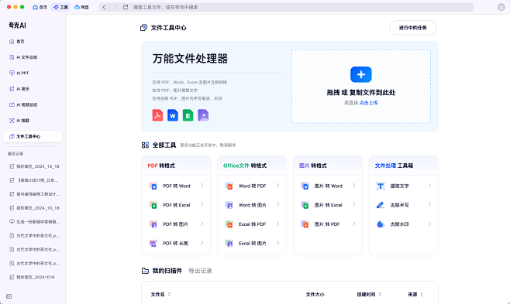Go forward with the right arrow

(115, 7)
